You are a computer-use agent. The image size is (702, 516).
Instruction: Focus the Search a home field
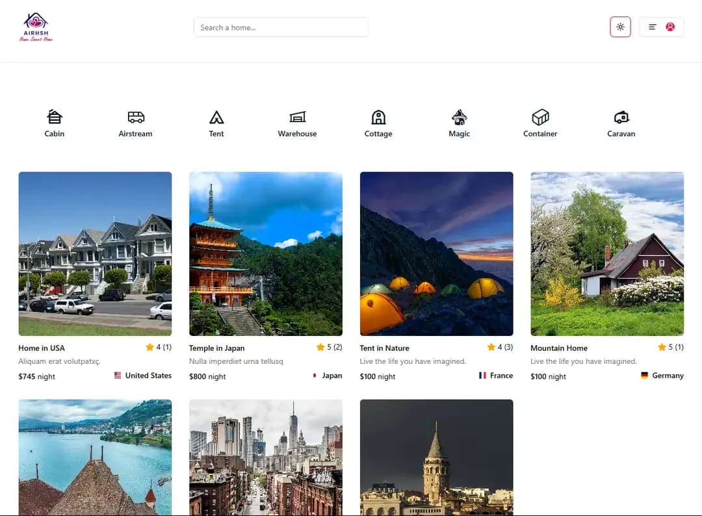[281, 27]
